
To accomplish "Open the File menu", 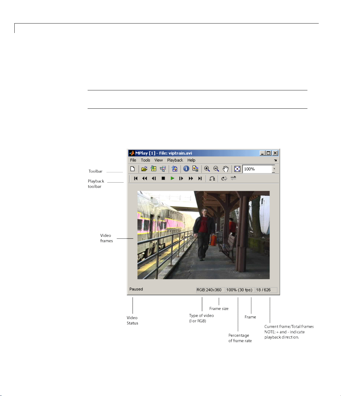I will [133, 160].
